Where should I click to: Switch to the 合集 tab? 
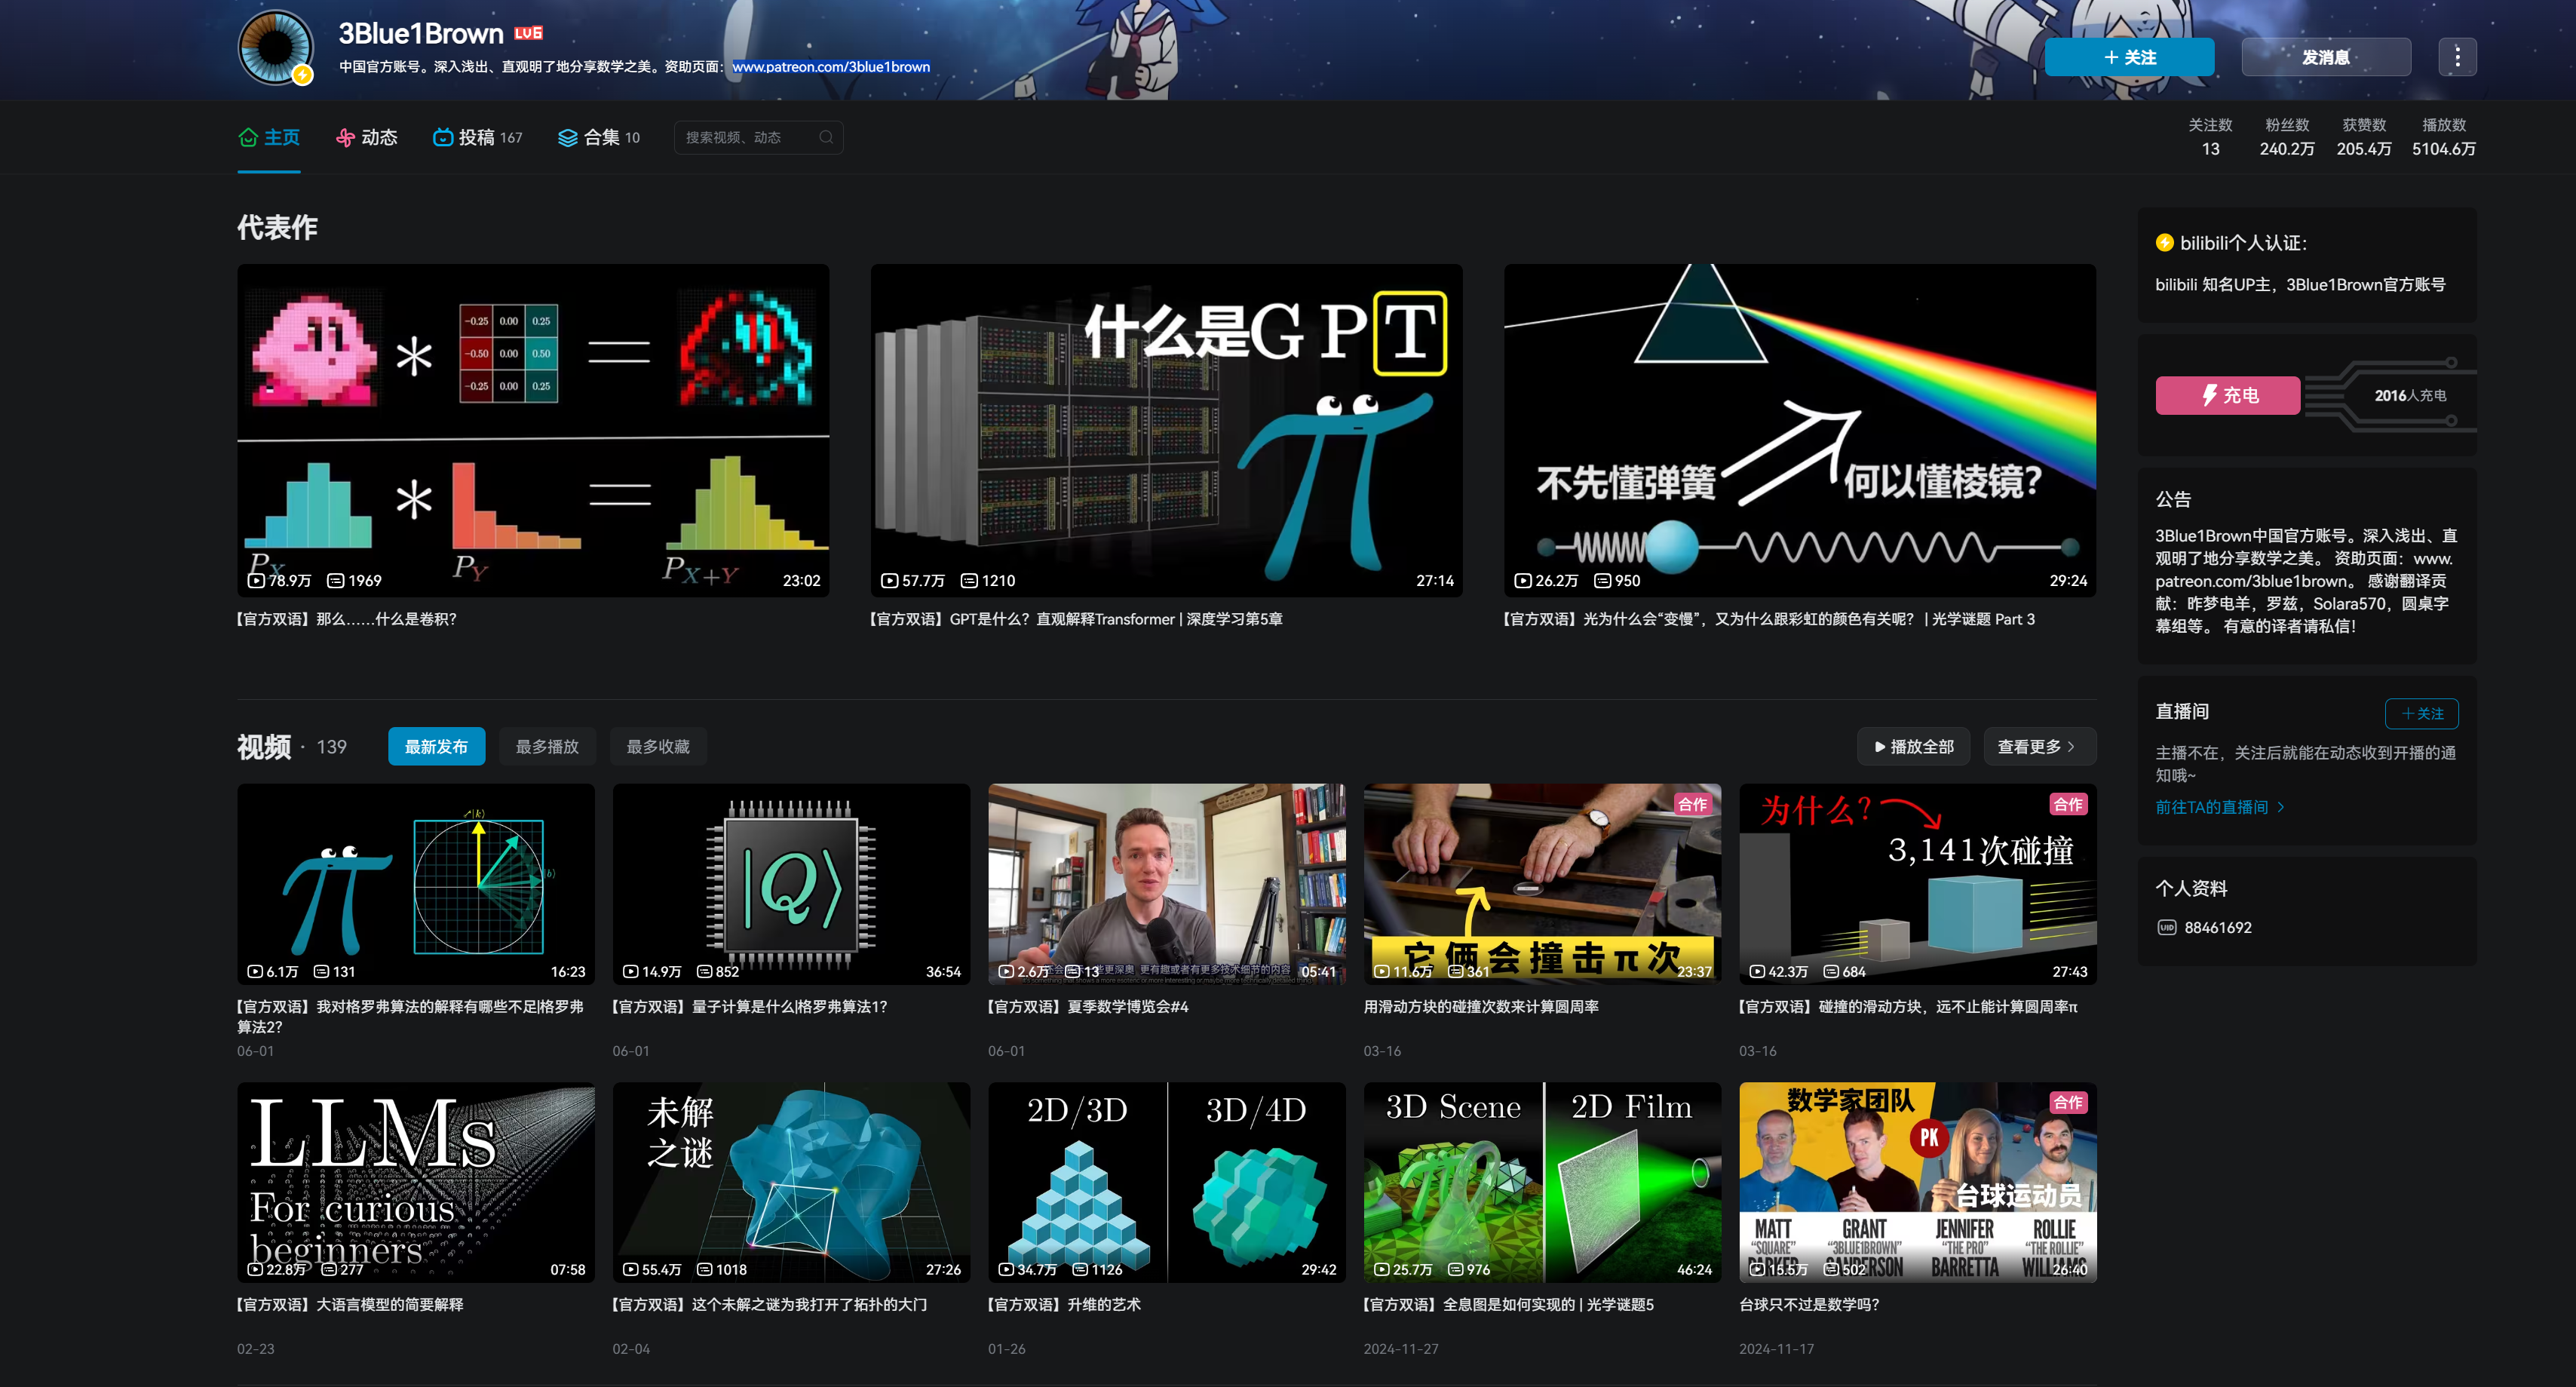click(600, 138)
